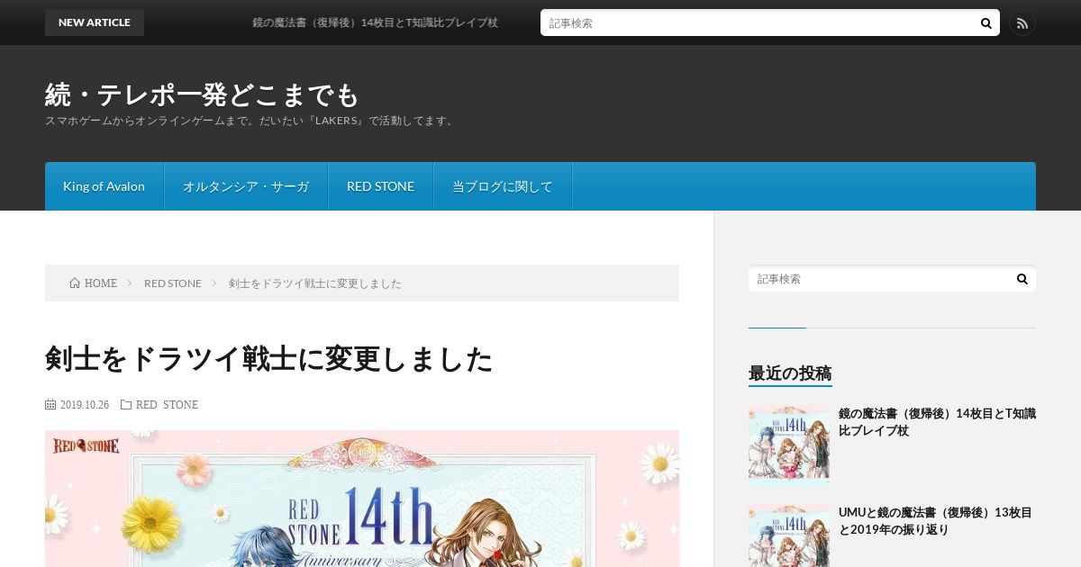The height and width of the screenshot is (567, 1081).
Task: Click the sidebar search magnifier icon
Action: pos(1022,279)
